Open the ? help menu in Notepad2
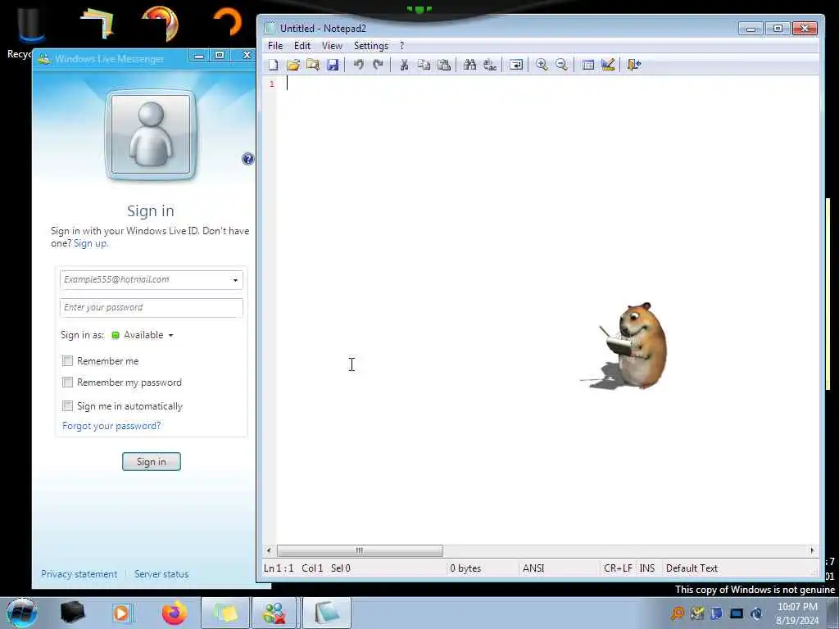 tap(401, 46)
